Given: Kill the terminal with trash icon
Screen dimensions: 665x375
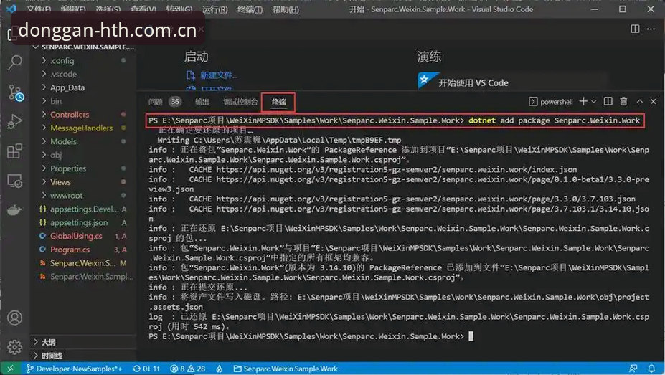Looking at the screenshot, I should click(623, 101).
